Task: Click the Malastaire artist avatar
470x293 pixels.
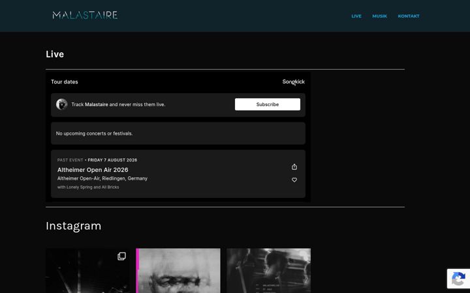Action: (x=62, y=104)
